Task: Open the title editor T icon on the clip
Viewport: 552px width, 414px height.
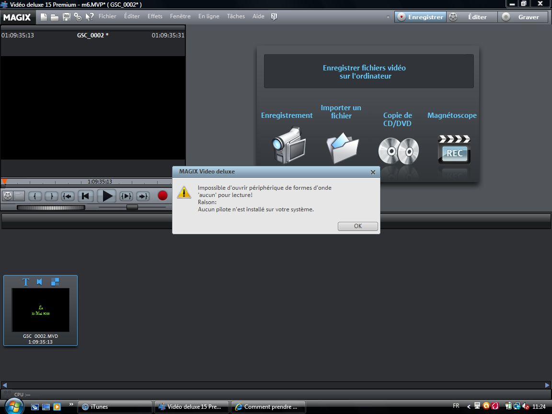Action: tap(26, 282)
